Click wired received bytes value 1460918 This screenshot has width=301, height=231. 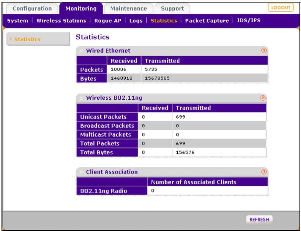(122, 78)
